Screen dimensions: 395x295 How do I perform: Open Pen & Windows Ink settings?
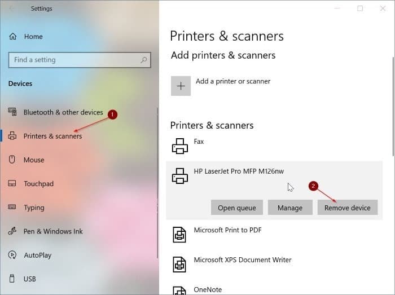[53, 231]
